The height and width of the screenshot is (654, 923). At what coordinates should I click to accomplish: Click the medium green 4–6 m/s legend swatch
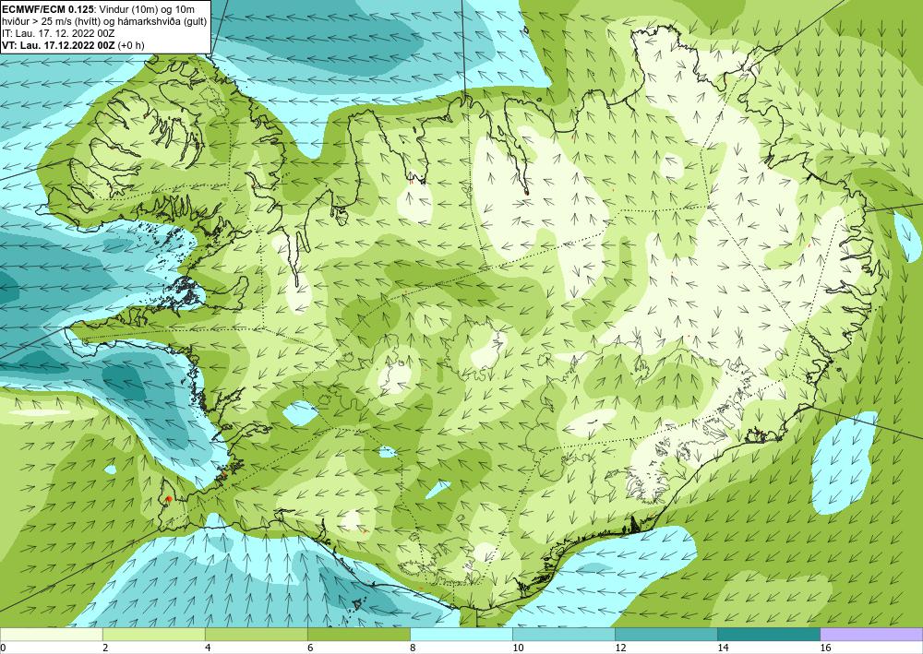coord(256,635)
